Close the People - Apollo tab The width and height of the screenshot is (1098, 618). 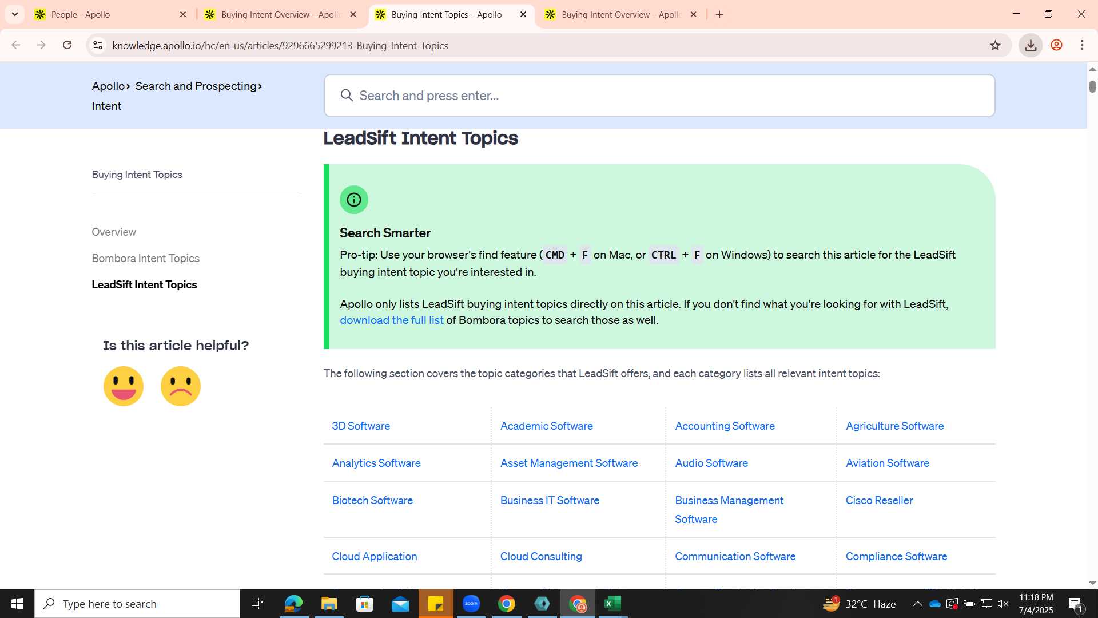click(x=183, y=14)
